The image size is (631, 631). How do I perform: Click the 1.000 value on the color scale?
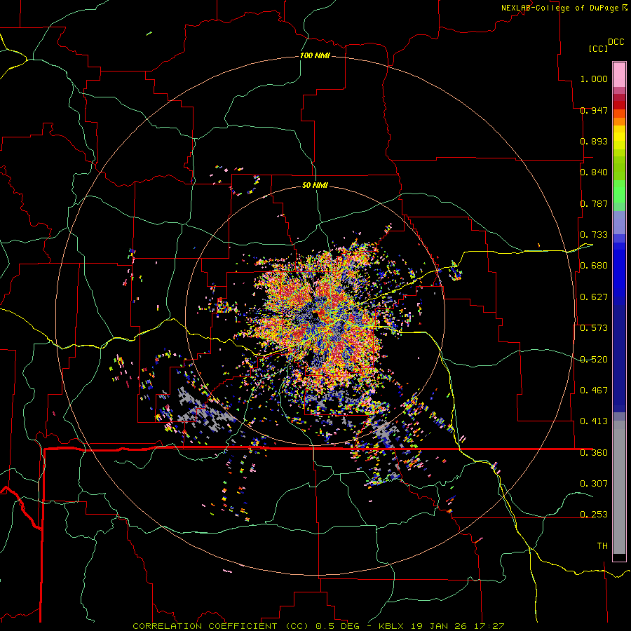coord(594,79)
